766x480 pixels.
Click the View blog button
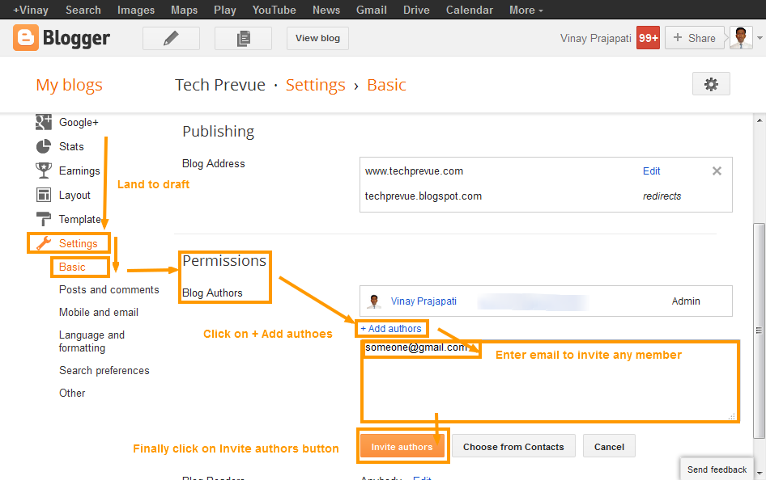coord(317,39)
